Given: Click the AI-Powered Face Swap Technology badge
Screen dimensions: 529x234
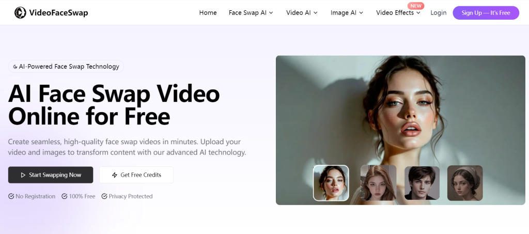Looking at the screenshot, I should (x=66, y=67).
